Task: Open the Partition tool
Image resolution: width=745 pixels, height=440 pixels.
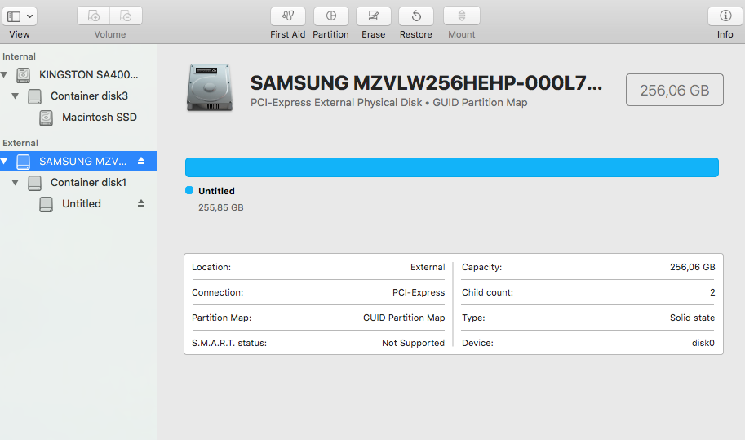Action: click(330, 16)
